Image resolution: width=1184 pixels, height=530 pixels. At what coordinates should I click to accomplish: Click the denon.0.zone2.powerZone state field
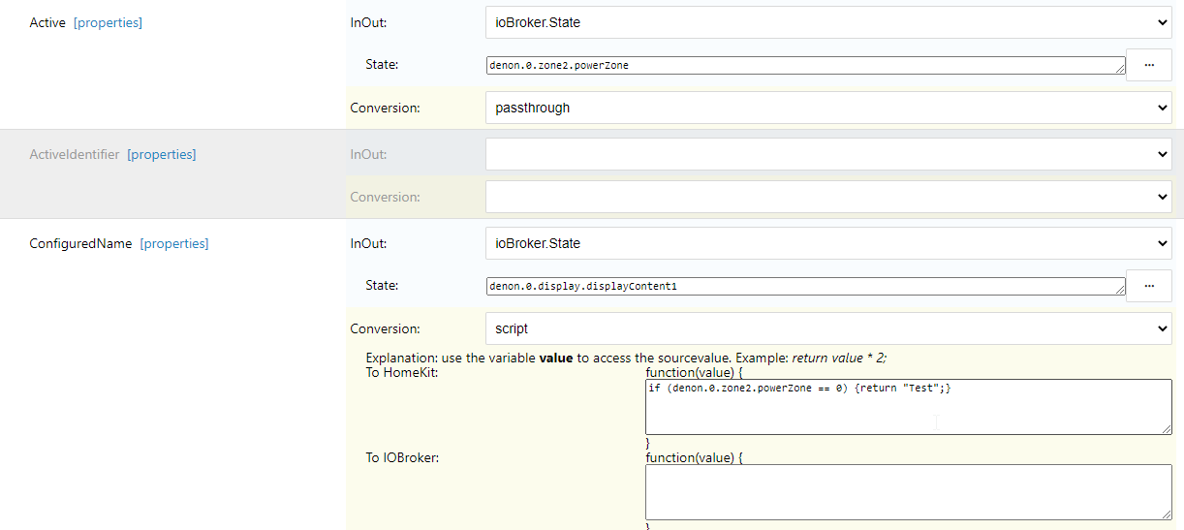(x=805, y=65)
